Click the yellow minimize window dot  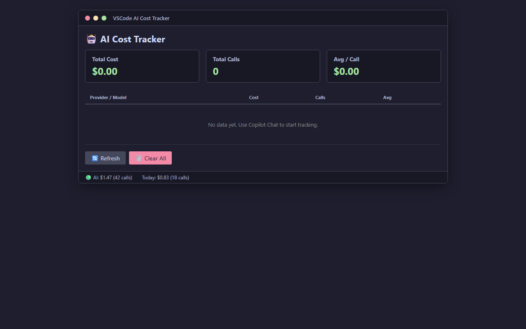pos(96,18)
